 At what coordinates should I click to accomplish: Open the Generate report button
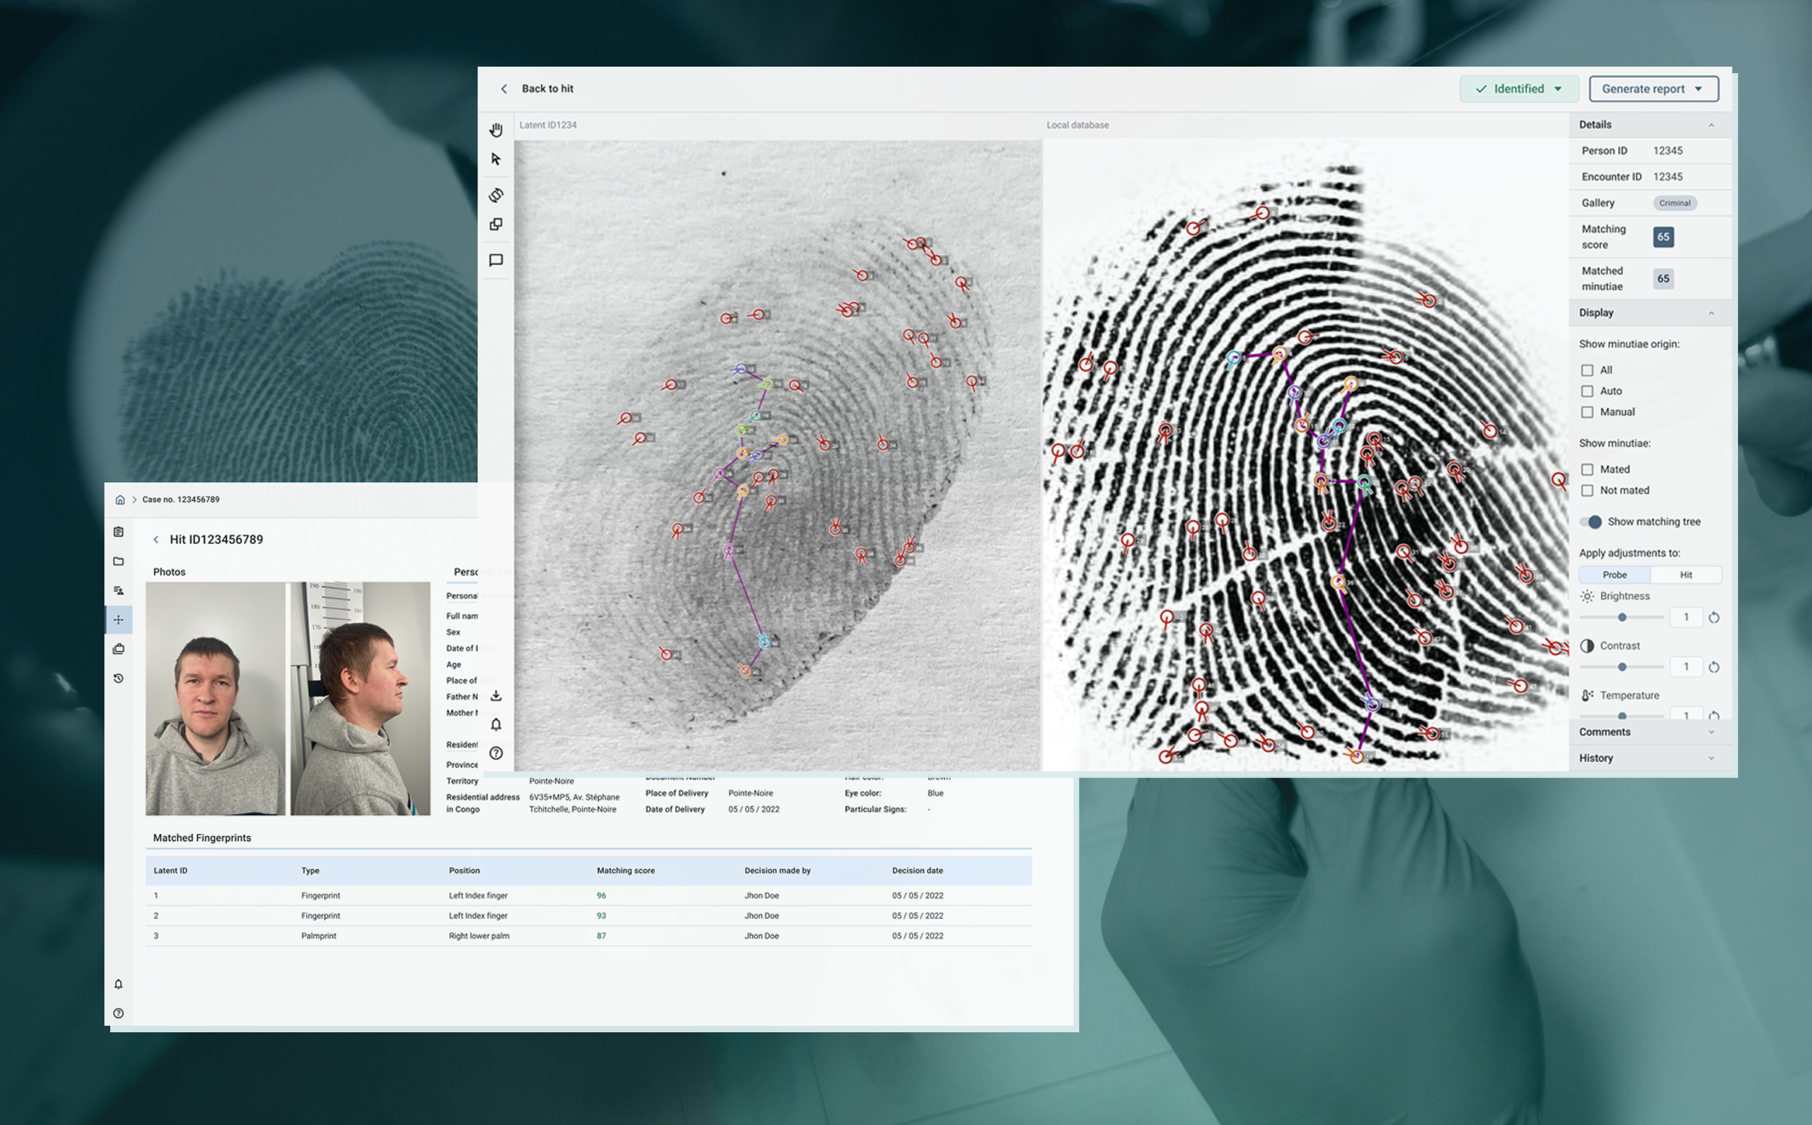click(x=1653, y=88)
